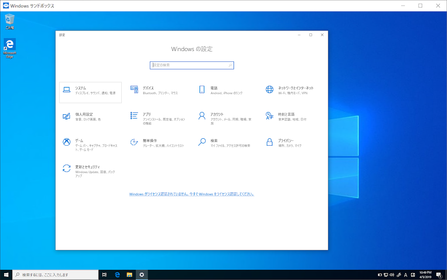Open the デバイス keyboard-and-speaker icon

coord(134,89)
